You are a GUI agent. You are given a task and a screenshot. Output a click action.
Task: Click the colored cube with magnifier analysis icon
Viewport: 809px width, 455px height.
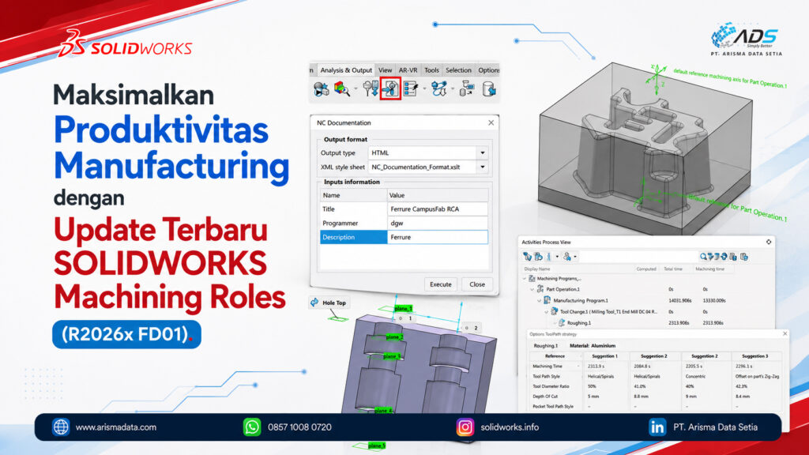pyautogui.click(x=341, y=88)
